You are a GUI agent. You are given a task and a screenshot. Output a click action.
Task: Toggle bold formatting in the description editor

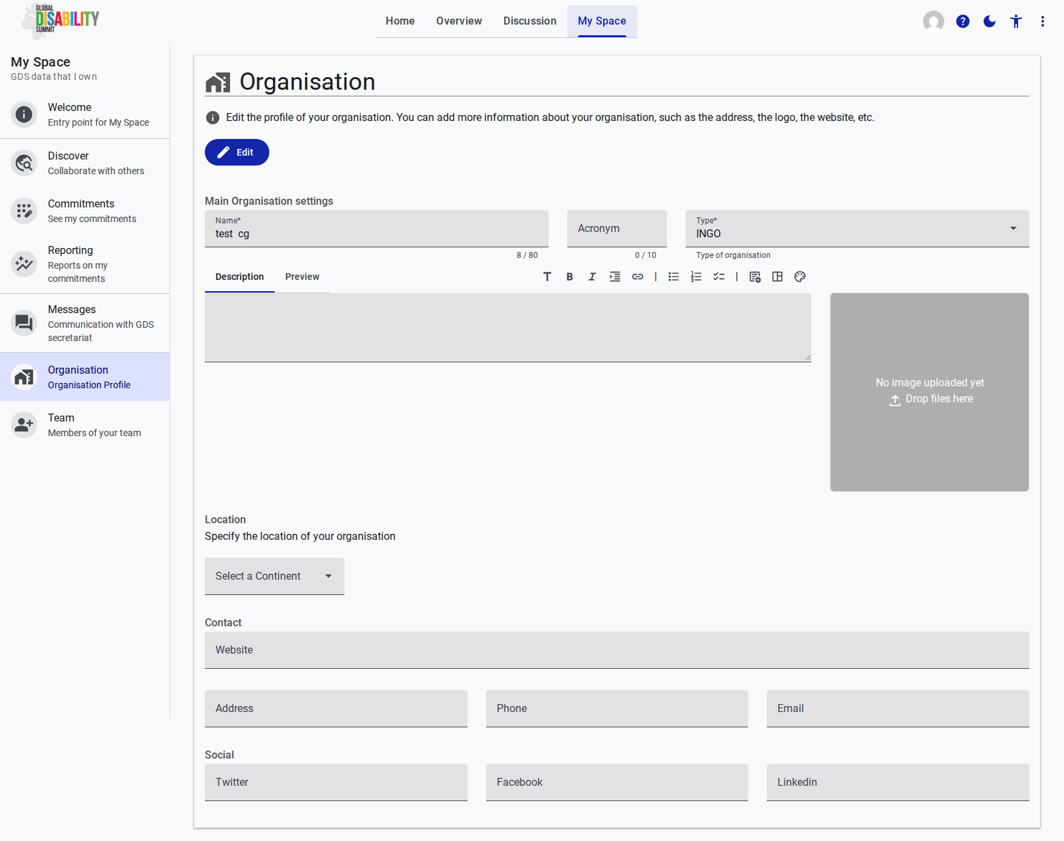[x=569, y=277]
